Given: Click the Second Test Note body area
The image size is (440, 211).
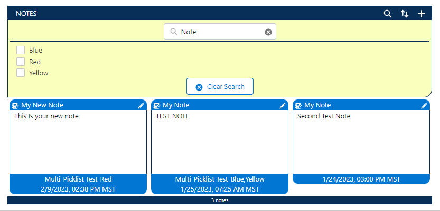Looking at the screenshot, I should (x=361, y=141).
